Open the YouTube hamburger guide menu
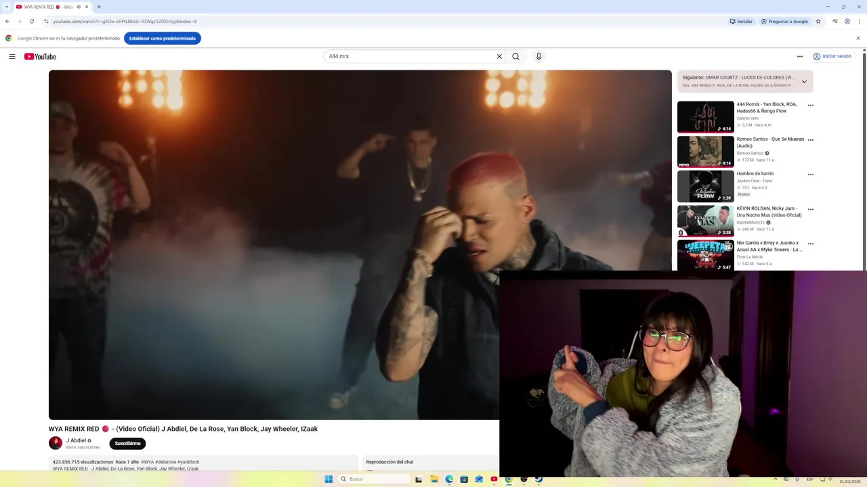The height and width of the screenshot is (487, 867). 12,57
